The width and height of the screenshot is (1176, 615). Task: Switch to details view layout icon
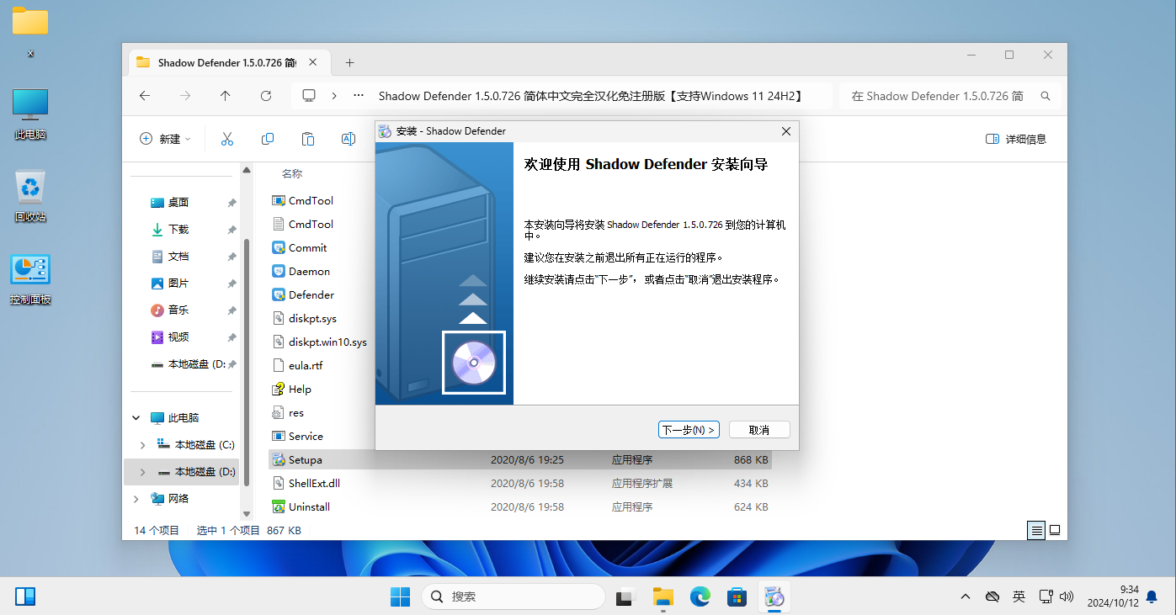tap(1037, 531)
